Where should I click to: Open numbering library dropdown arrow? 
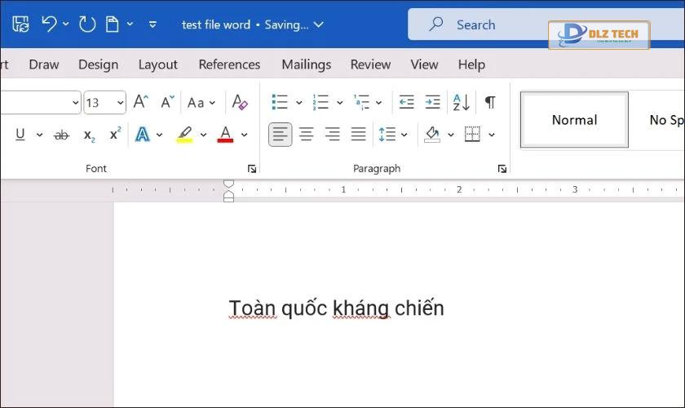click(339, 103)
